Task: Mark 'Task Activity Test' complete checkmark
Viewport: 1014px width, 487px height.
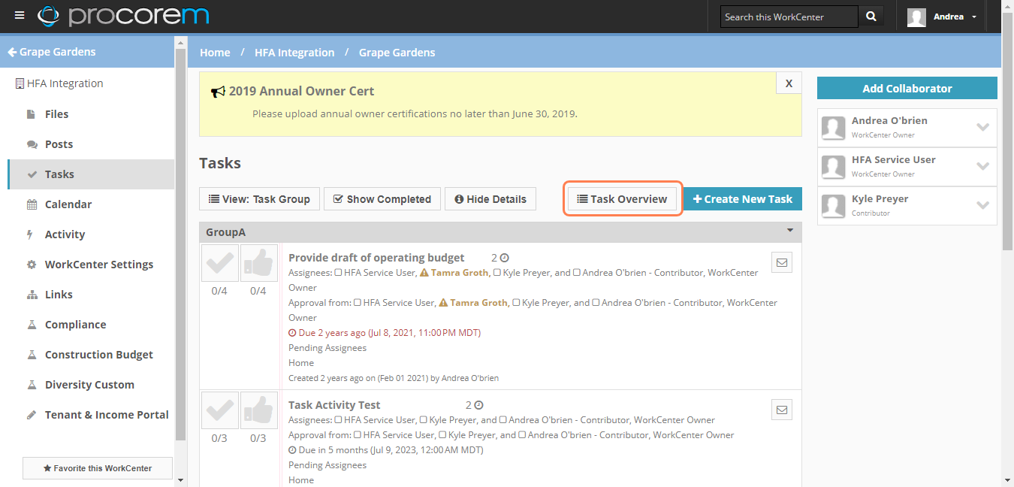Action: 219,410
